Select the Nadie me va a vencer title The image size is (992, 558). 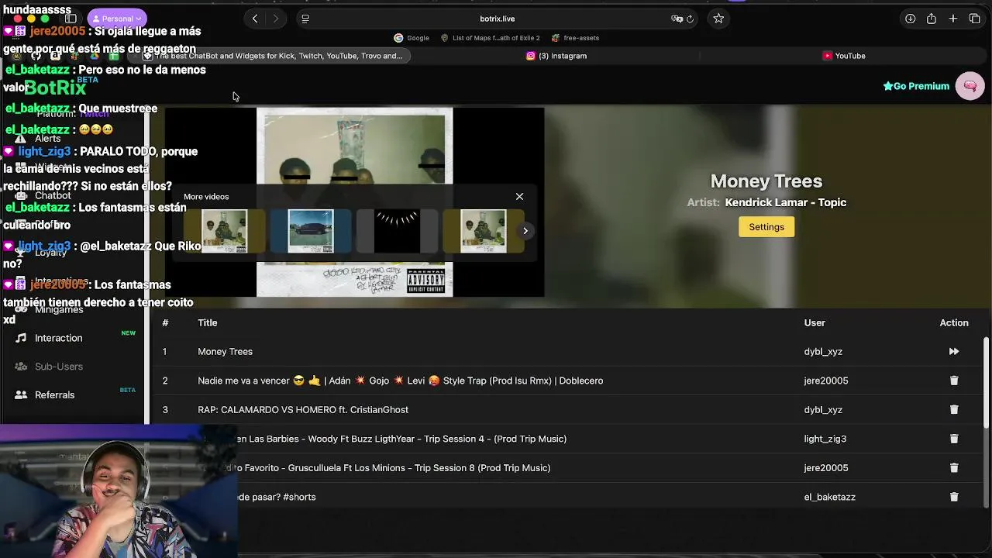400,381
